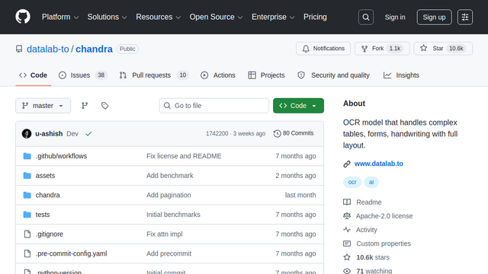Expand the Platform menu

[x=60, y=17]
